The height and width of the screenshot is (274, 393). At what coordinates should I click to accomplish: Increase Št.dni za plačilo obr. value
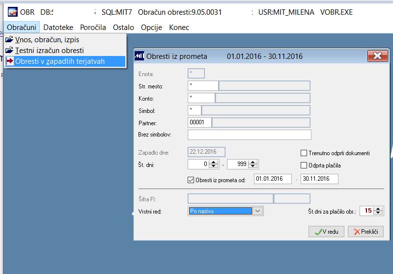378,209
